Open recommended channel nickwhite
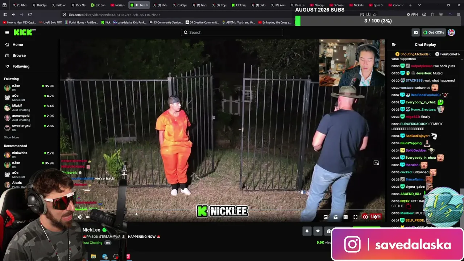 29,155
